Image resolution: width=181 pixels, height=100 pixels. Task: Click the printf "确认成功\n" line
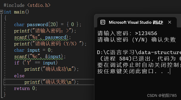click(x=52, y=69)
